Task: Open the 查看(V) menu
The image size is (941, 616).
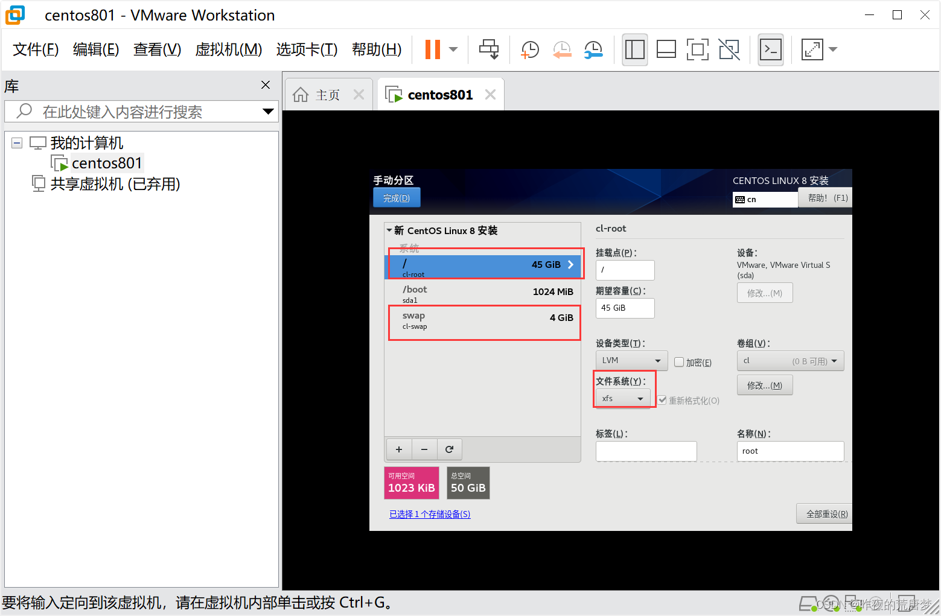Action: pos(157,49)
